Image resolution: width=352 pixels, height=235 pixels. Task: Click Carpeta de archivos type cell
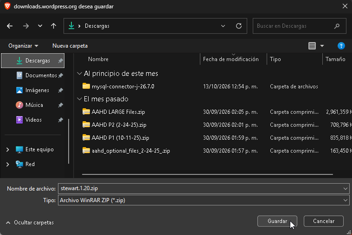click(294, 86)
